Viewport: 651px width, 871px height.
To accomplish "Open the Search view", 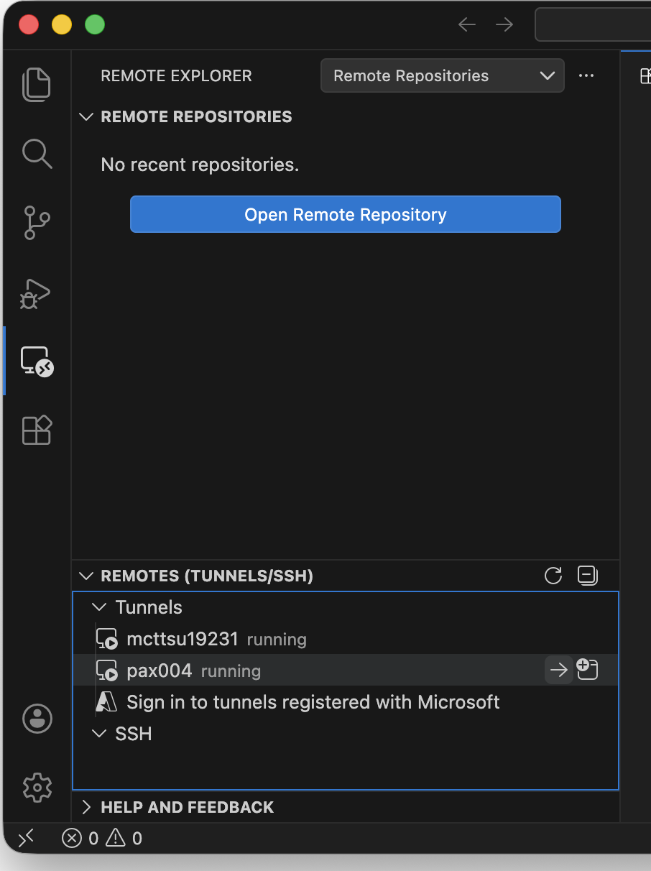I will tap(37, 153).
